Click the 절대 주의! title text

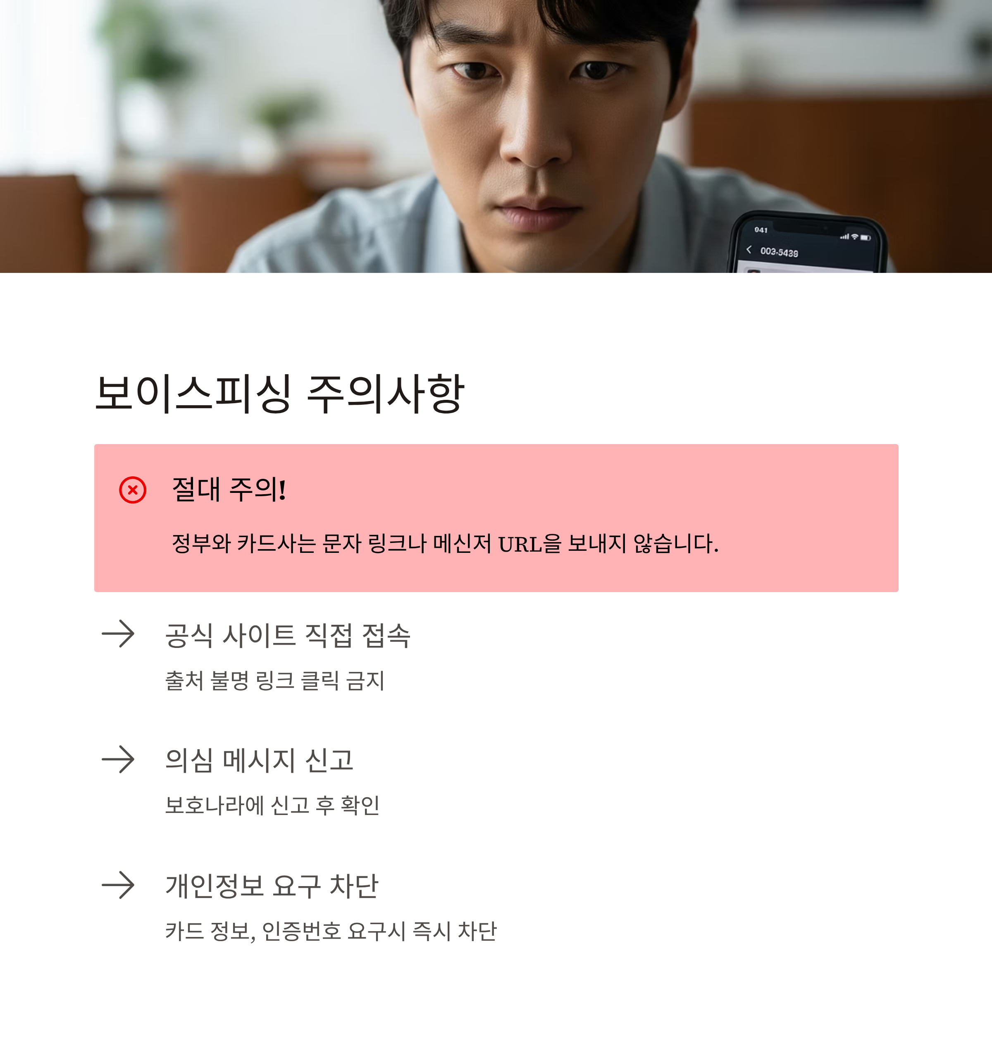[x=229, y=489]
